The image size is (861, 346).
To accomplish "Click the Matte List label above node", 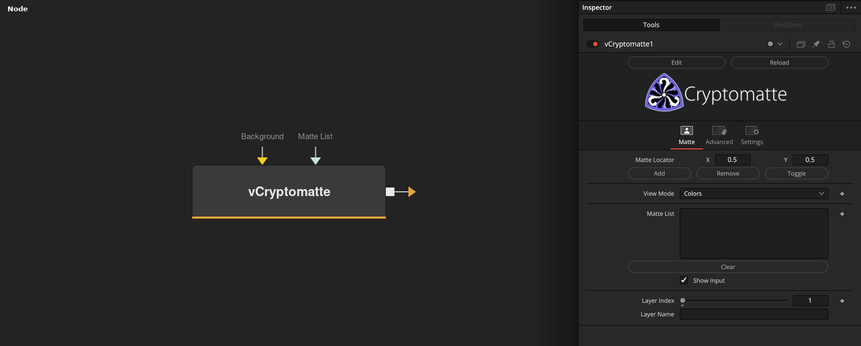I will point(315,136).
